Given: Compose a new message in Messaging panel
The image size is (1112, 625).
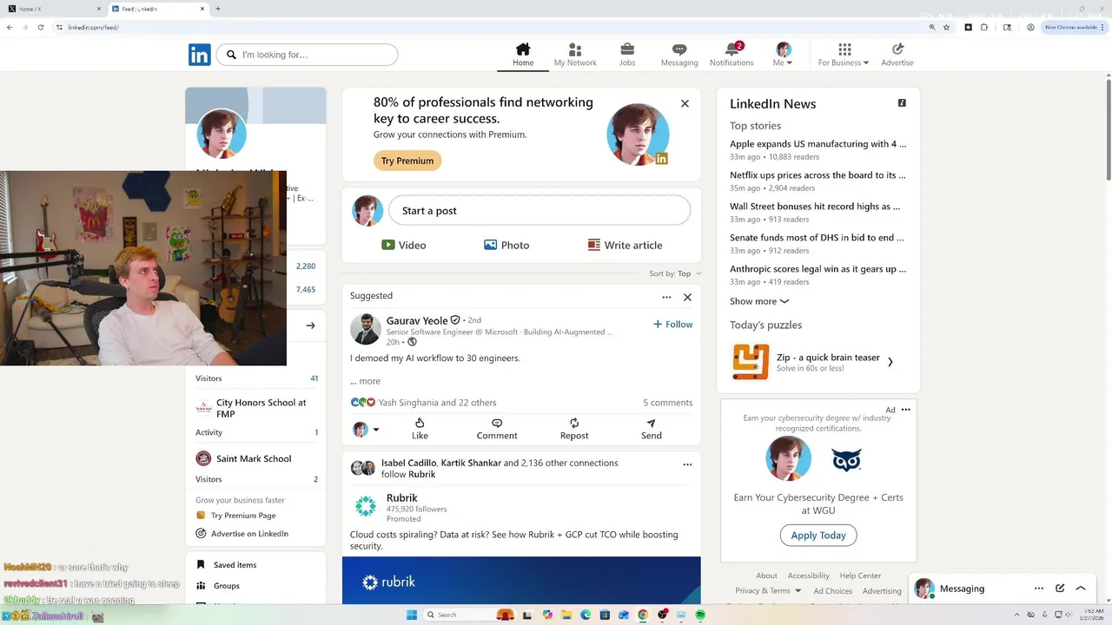Looking at the screenshot, I should [1060, 589].
